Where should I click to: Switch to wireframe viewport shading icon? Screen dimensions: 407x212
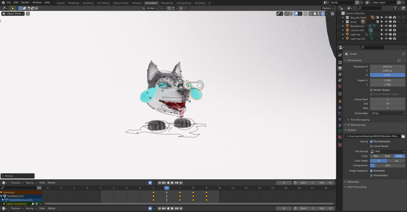coord(311,14)
